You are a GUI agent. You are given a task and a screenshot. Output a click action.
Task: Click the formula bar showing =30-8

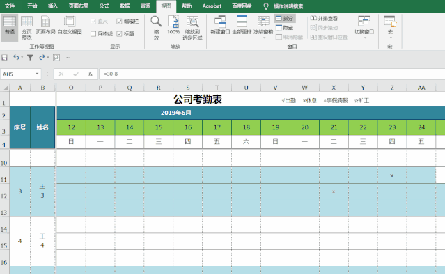click(x=272, y=74)
